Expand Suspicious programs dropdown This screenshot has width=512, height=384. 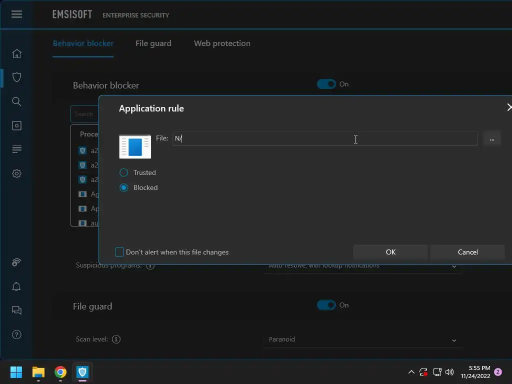(362, 268)
